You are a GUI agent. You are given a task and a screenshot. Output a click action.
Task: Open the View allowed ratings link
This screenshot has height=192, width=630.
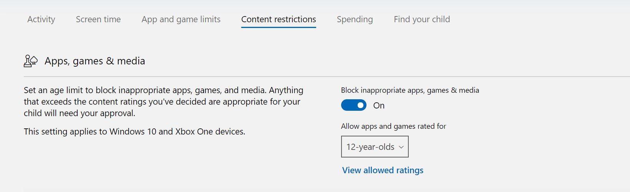[x=383, y=170]
